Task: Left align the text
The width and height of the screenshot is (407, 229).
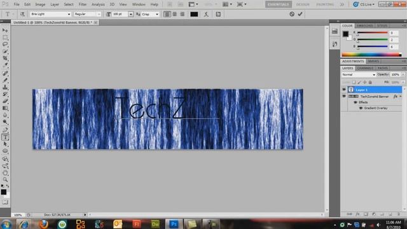Action: pyautogui.click(x=167, y=14)
